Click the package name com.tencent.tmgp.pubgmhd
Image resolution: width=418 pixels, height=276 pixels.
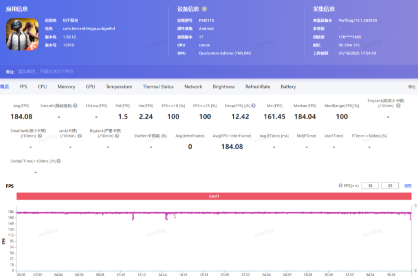tap(89, 29)
